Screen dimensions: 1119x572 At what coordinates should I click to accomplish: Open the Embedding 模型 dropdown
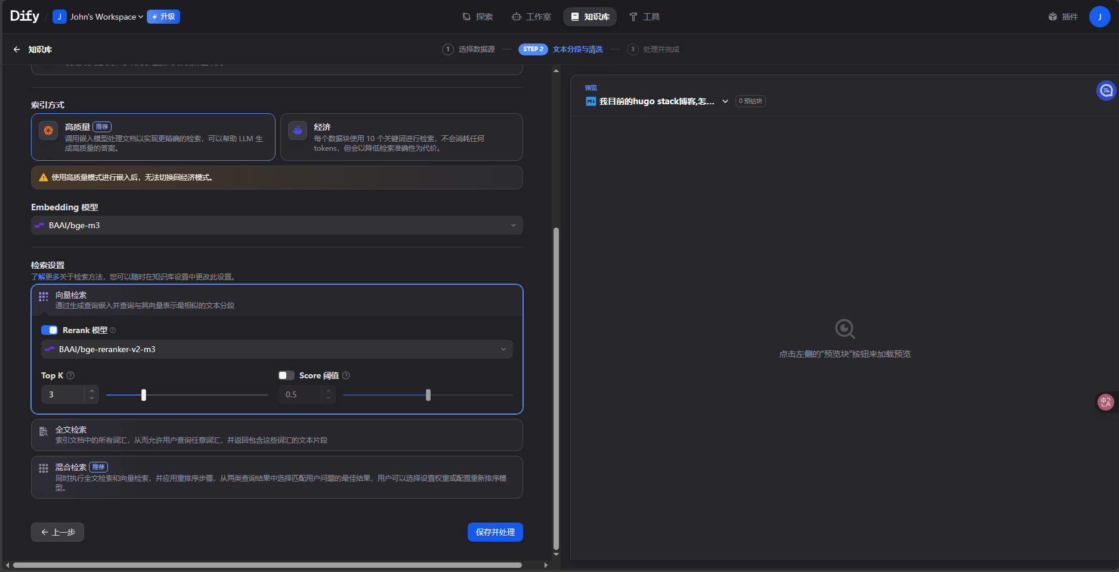pyautogui.click(x=277, y=225)
